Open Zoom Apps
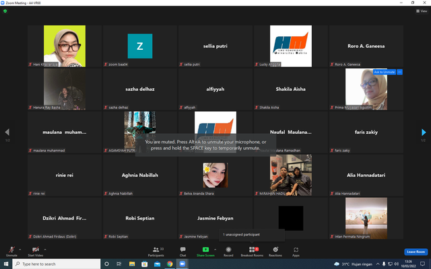Image resolution: width=431 pixels, height=269 pixels. click(x=296, y=252)
